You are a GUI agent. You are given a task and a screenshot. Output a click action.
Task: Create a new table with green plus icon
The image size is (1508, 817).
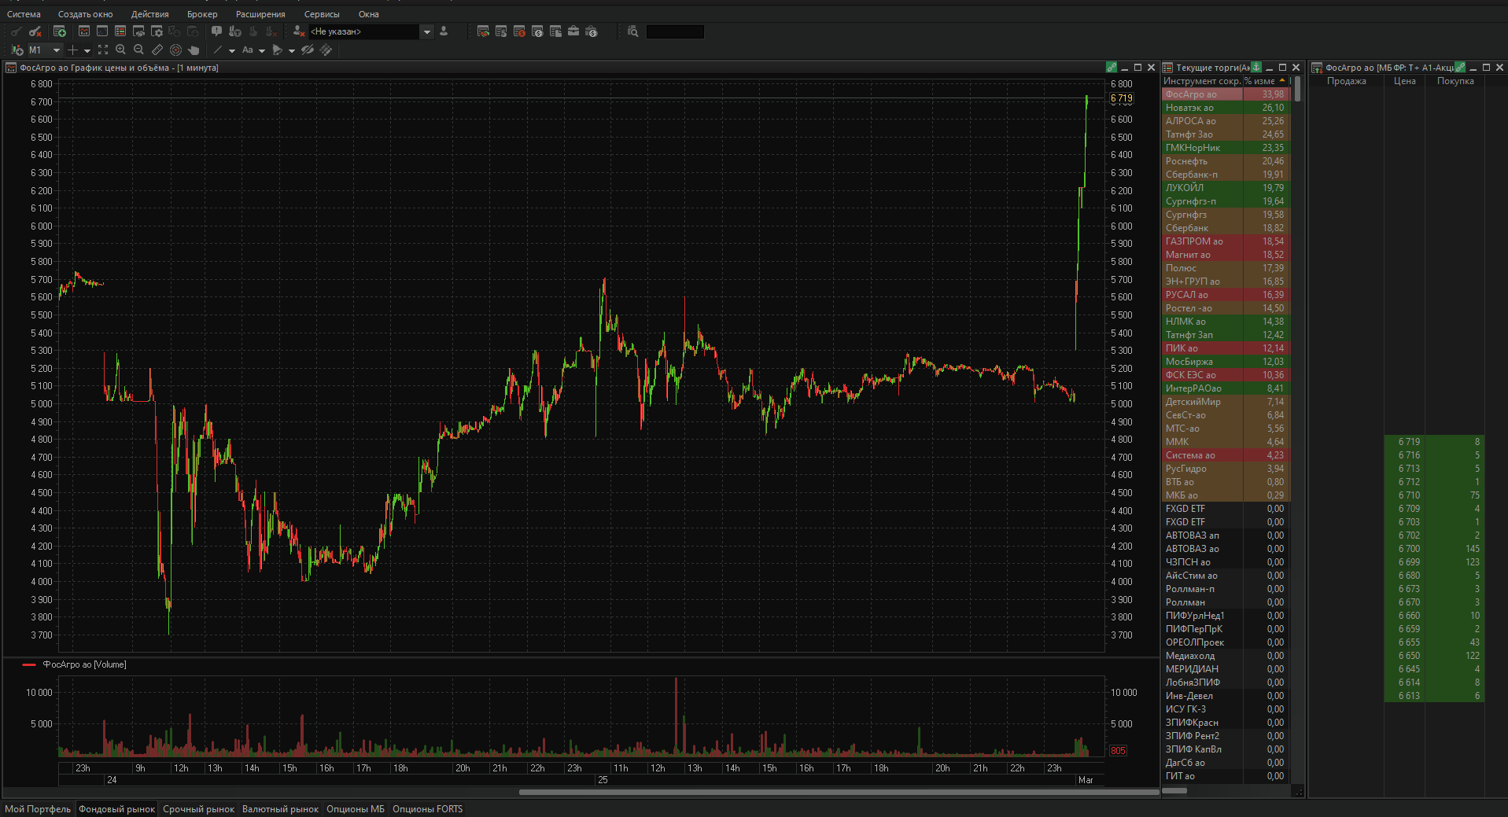pyautogui.click(x=59, y=31)
